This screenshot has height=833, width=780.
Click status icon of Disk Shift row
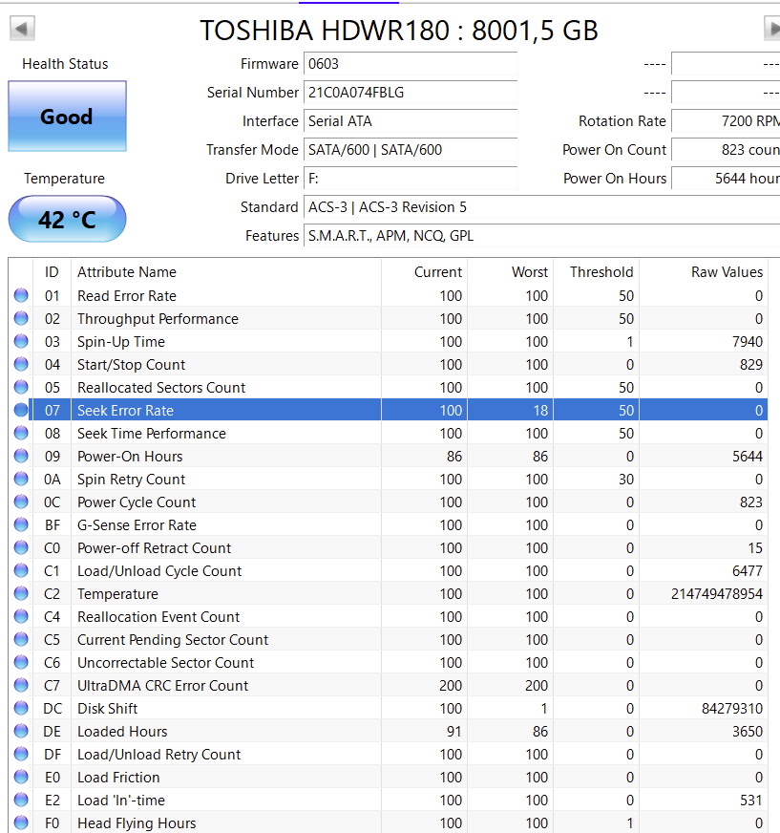(x=21, y=708)
